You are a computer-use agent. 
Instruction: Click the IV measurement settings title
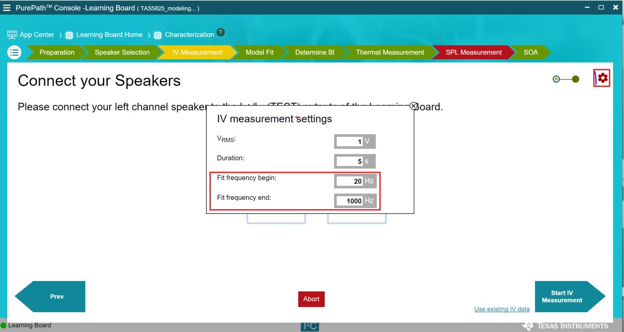[274, 119]
